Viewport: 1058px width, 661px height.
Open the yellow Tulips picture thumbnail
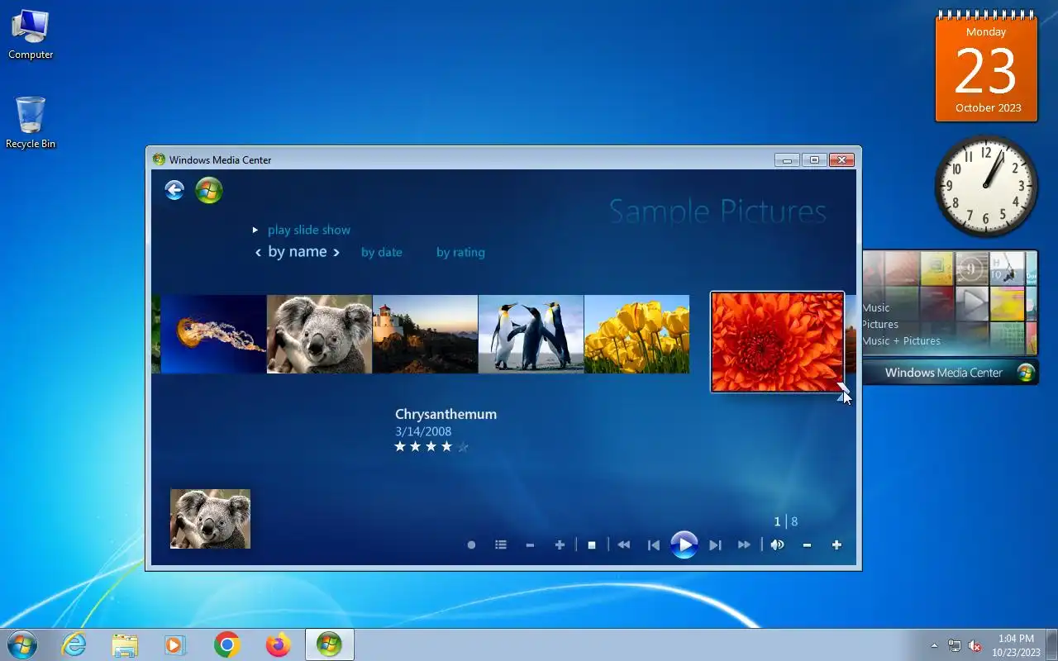coord(636,334)
